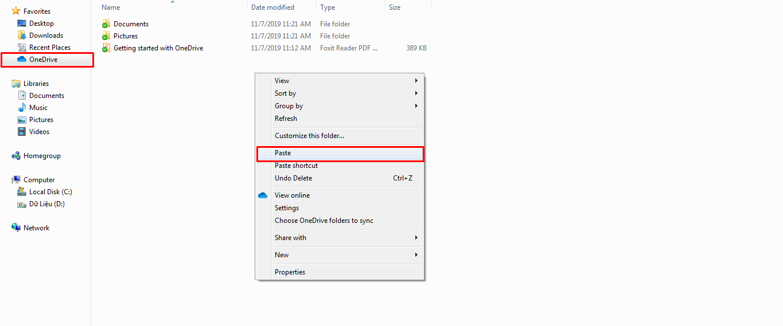783x326 pixels.
Task: Click the Desktop icon under Favorites
Action: (x=22, y=23)
